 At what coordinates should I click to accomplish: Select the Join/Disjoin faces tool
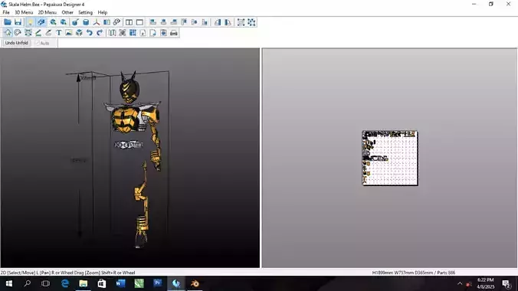[28, 33]
